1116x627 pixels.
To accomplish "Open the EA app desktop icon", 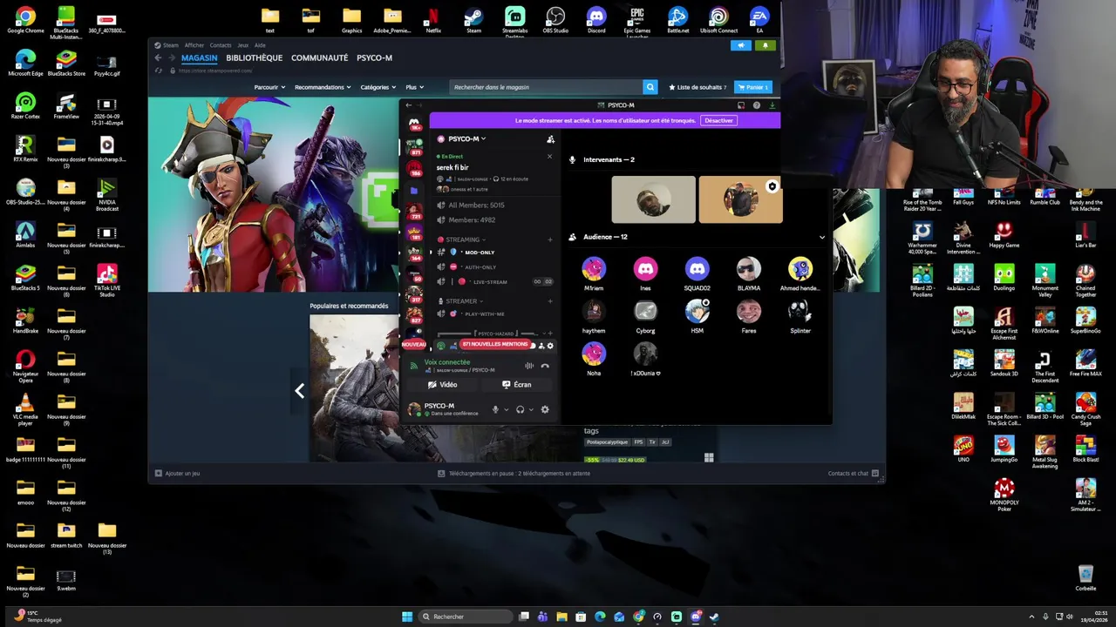I will 759,19.
